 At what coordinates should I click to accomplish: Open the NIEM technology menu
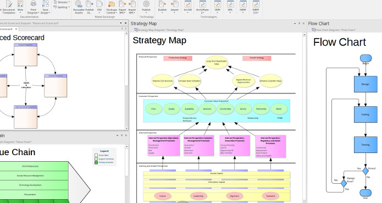coord(242,7)
